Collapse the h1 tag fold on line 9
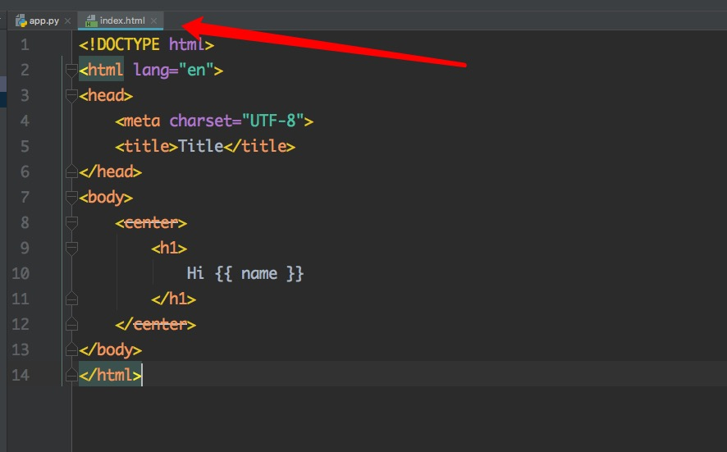This screenshot has width=727, height=452. click(71, 249)
